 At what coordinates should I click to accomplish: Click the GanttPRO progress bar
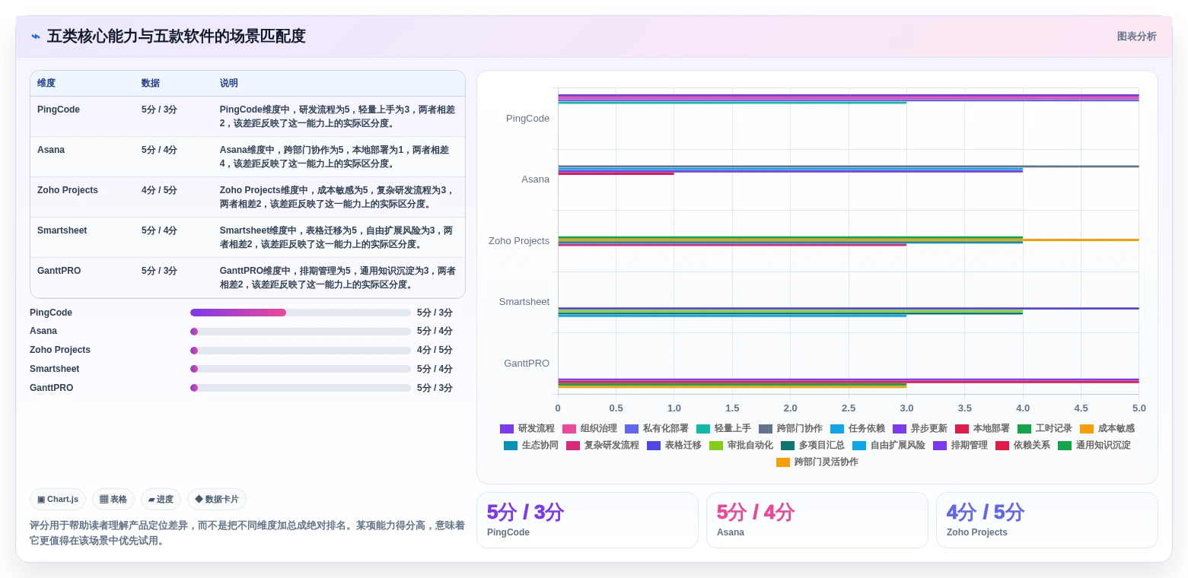tap(301, 388)
